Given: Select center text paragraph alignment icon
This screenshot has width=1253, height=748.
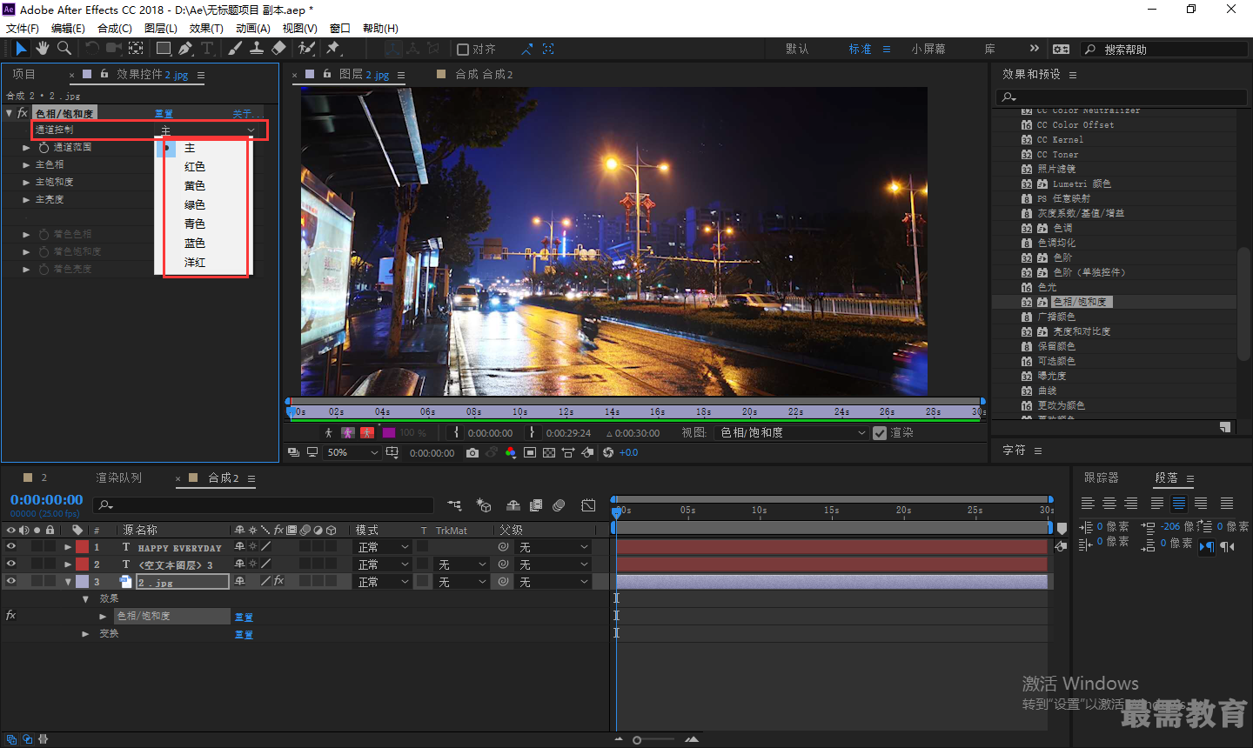Looking at the screenshot, I should (x=1109, y=503).
